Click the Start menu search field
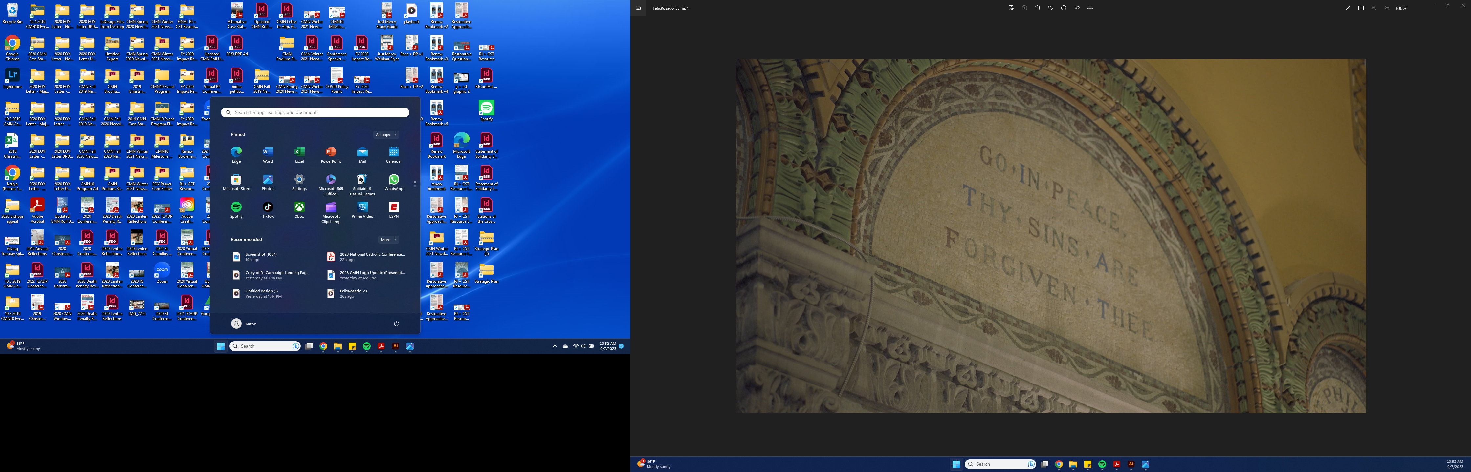The height and width of the screenshot is (472, 1471). point(315,112)
